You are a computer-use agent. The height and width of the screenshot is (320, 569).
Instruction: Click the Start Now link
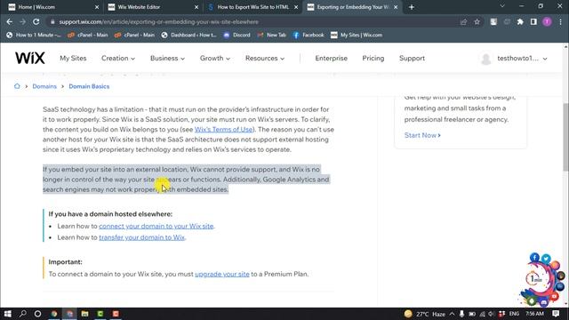coord(422,135)
